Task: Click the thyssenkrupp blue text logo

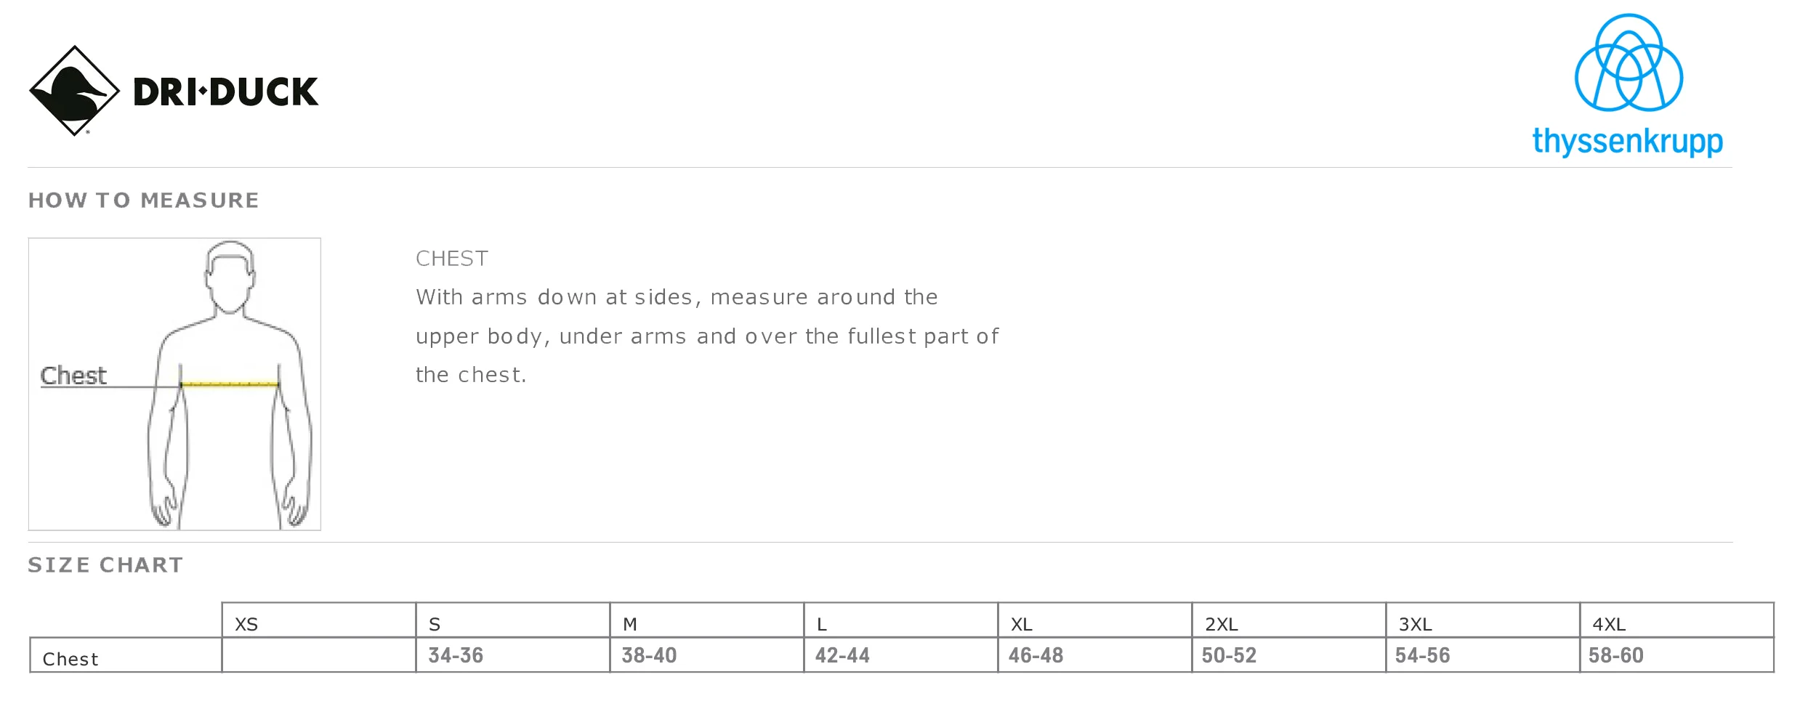Action: point(1628,142)
